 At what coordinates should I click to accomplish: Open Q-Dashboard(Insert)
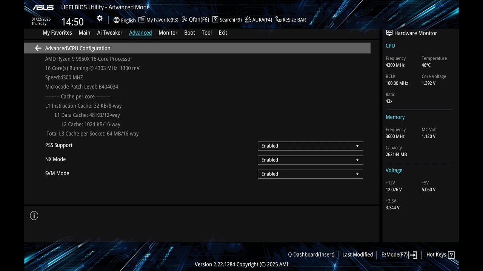[311, 255]
